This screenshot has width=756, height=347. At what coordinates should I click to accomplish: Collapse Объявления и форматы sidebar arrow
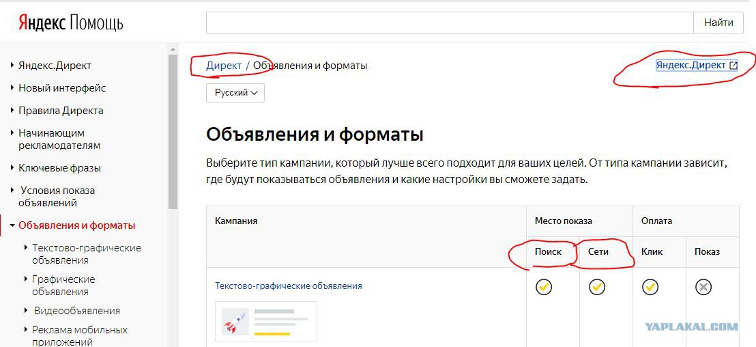coord(12,225)
